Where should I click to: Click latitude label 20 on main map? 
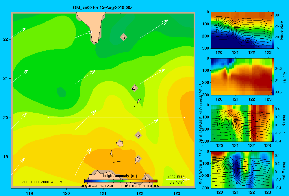point(6,118)
